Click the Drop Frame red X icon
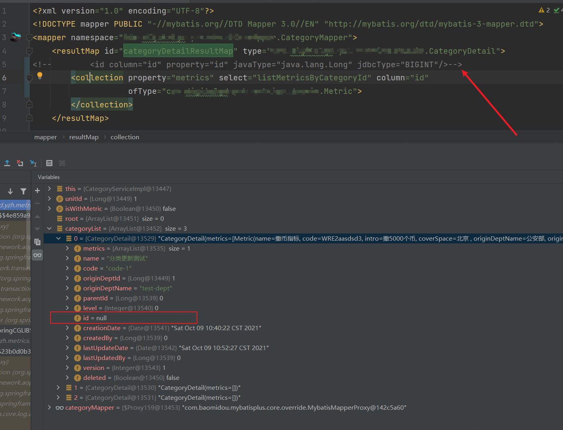The height and width of the screenshot is (430, 563). [20, 163]
